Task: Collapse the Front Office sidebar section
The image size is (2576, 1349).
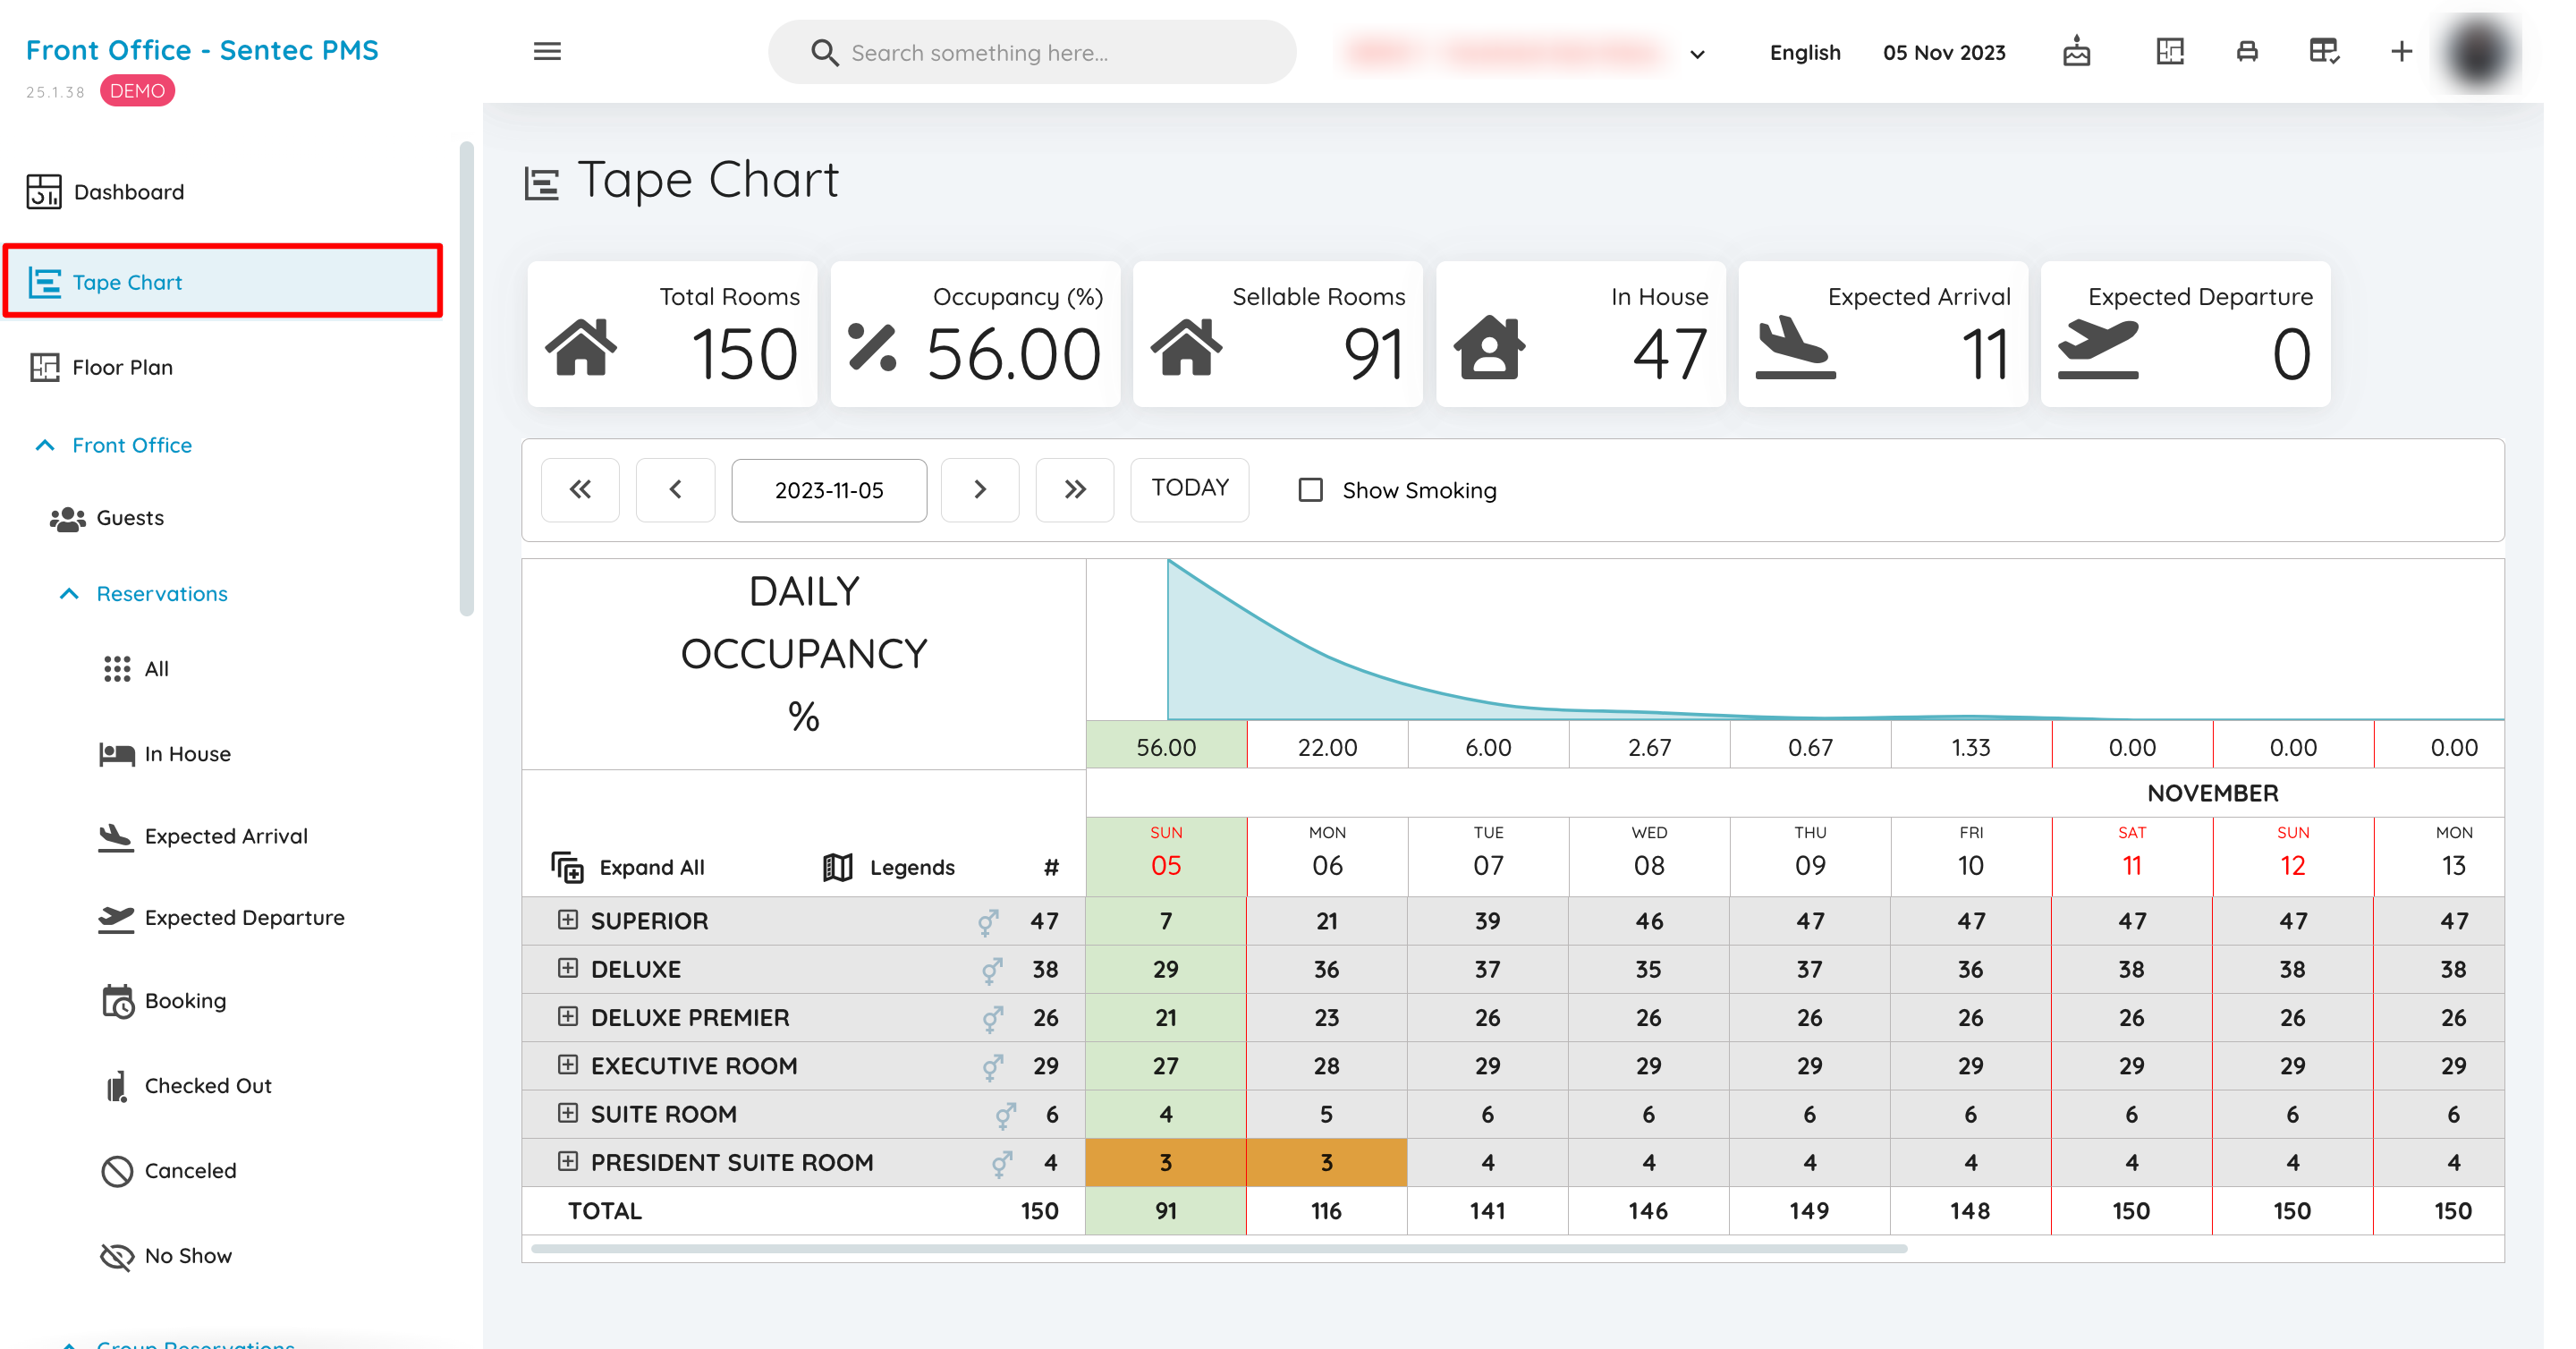Action: tap(45, 445)
